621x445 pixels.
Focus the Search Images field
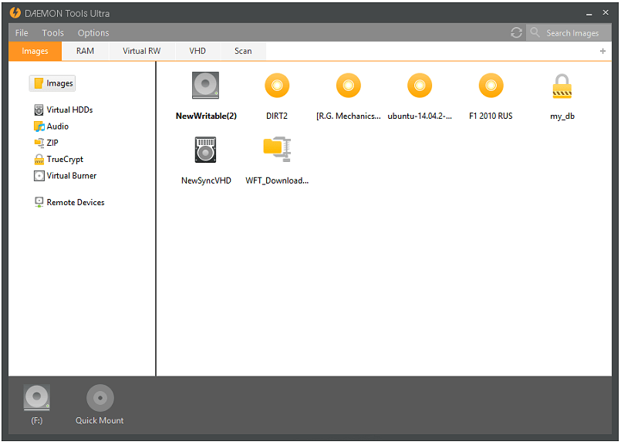569,33
